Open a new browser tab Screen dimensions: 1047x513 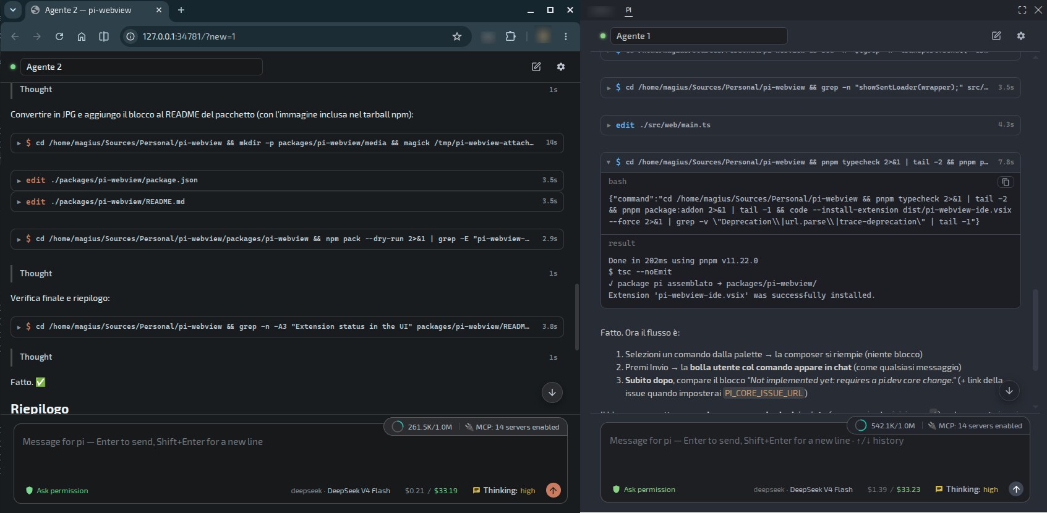coord(181,10)
